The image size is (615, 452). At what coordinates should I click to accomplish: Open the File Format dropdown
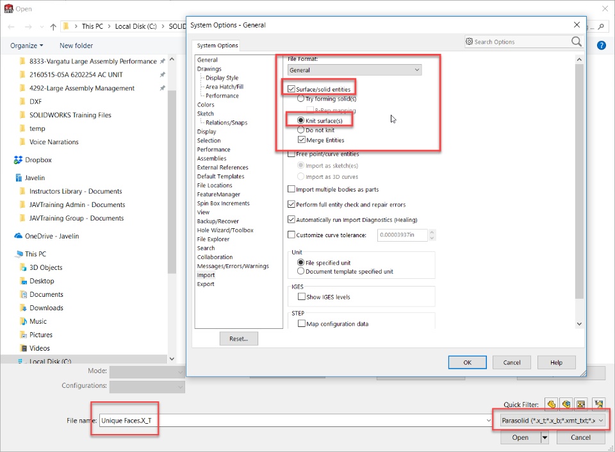(x=354, y=70)
